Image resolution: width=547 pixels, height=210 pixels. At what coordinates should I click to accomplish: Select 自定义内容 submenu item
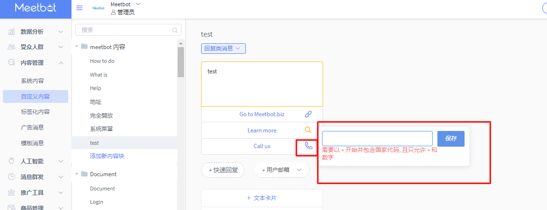35,97
